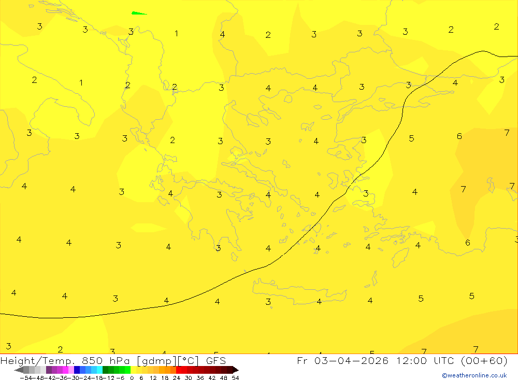The image size is (518, 380).
Task: Click the '12' label on the color scale
Action: pos(153,378)
